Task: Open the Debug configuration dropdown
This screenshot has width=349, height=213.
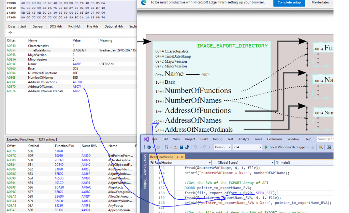Action: click(222, 147)
